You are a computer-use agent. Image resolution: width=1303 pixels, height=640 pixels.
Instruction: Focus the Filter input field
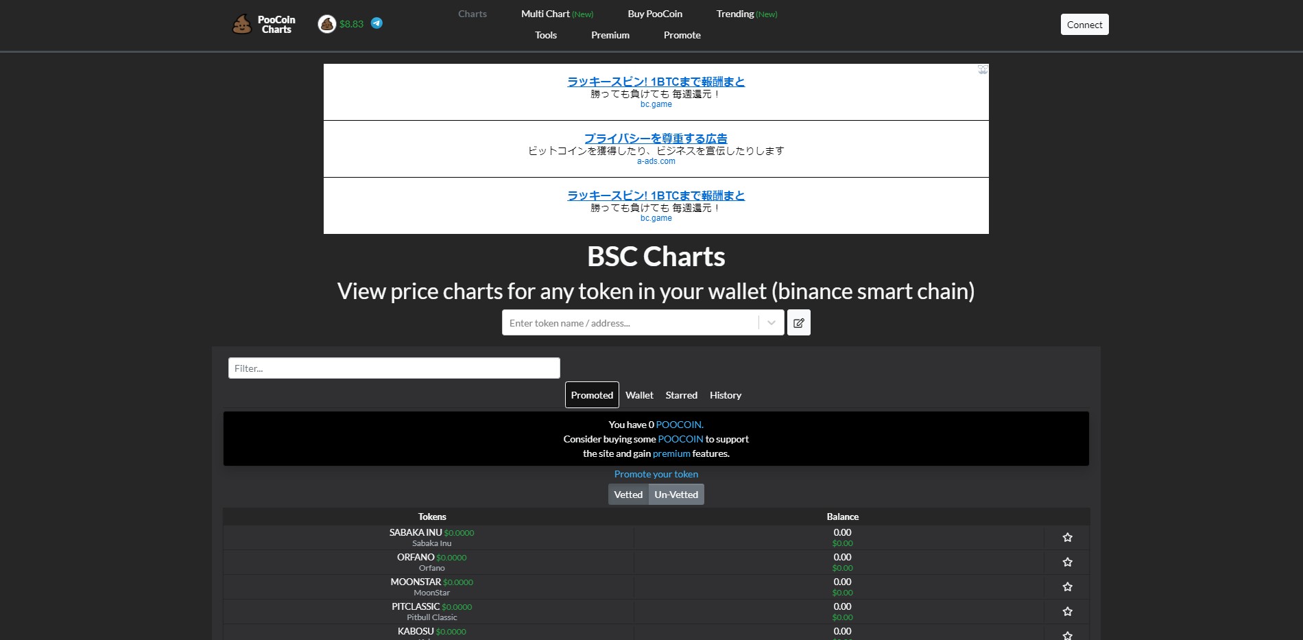pyautogui.click(x=394, y=368)
